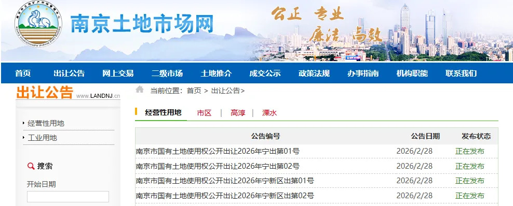The height and width of the screenshot is (206, 513).
Task: Click the 出让公告 breadcrumb link
Action: pyautogui.click(x=226, y=91)
